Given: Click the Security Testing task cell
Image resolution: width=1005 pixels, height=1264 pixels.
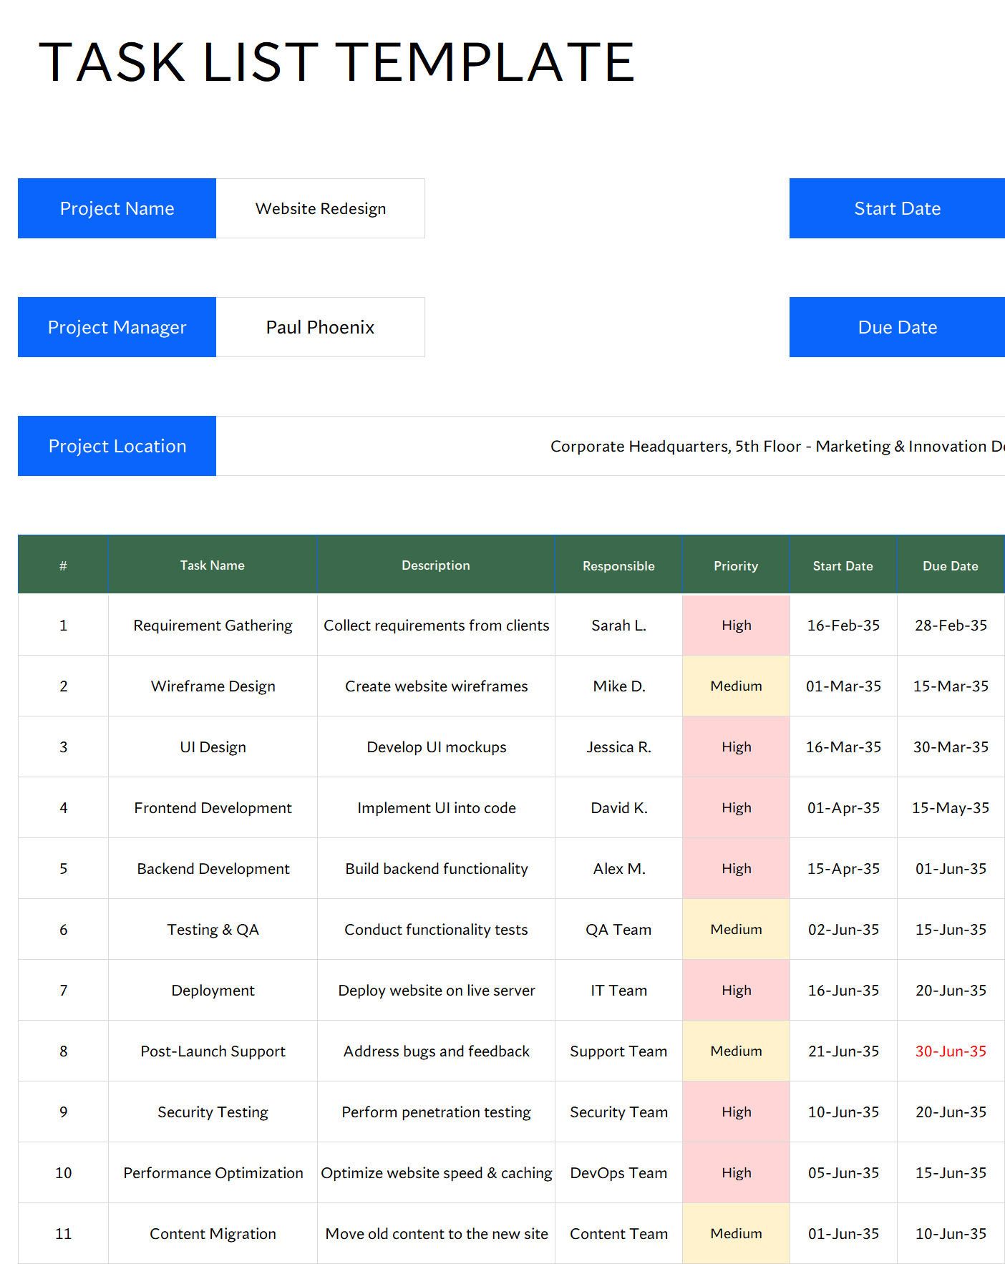Looking at the screenshot, I should pyautogui.click(x=213, y=1112).
